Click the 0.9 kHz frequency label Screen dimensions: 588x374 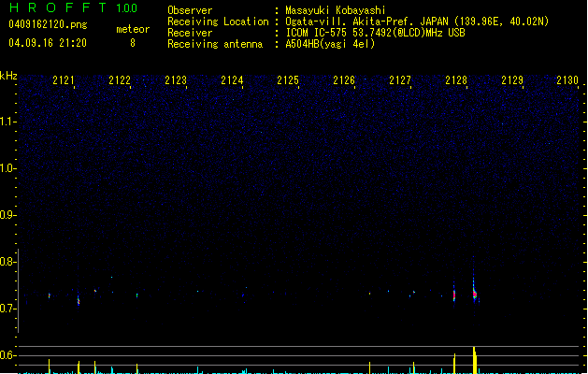[8, 215]
